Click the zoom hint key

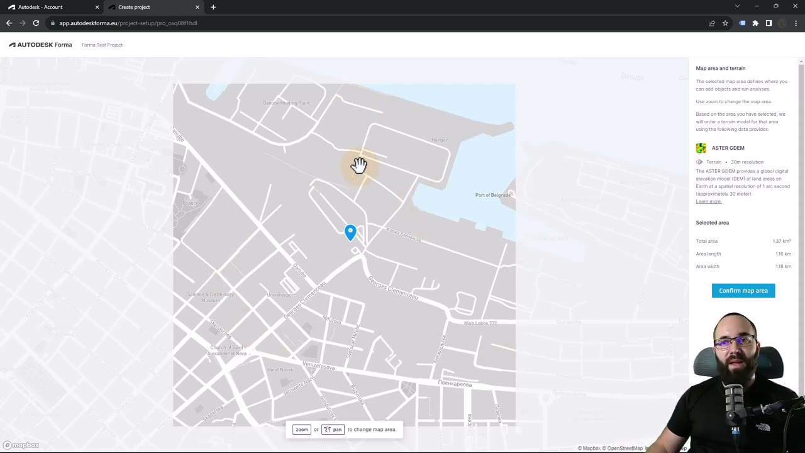point(302,430)
